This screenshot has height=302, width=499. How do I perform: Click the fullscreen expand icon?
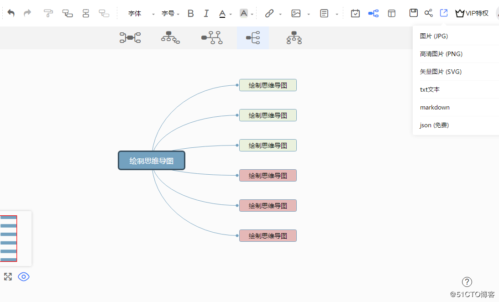pyautogui.click(x=8, y=276)
